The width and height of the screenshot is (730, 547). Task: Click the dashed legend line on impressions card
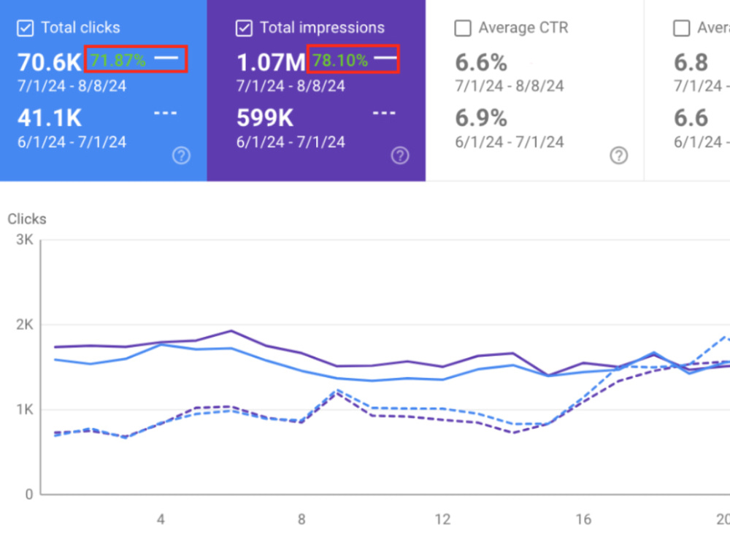(x=385, y=113)
